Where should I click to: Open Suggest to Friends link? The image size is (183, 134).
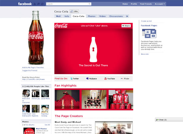coord(30,71)
